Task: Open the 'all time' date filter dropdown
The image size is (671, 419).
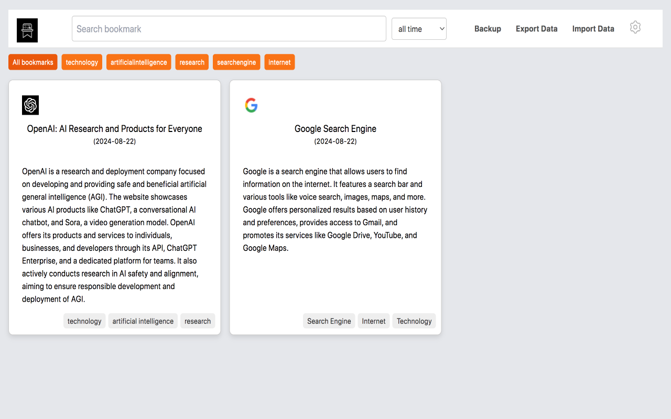Action: tap(419, 29)
